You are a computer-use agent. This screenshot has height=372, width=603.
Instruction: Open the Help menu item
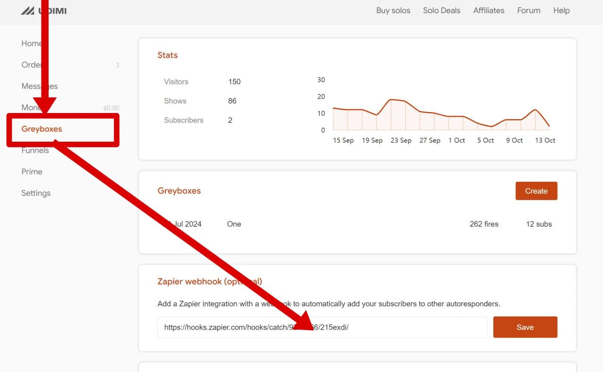[561, 10]
